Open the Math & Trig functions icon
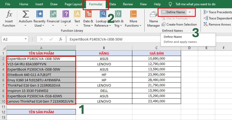 (x=119, y=14)
